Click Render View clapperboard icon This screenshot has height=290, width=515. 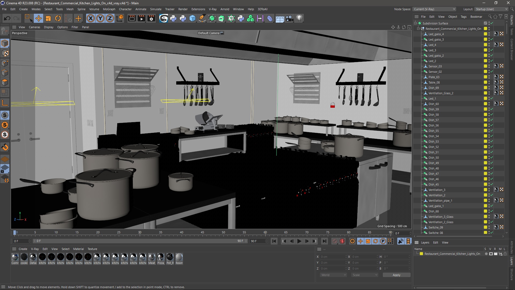point(132,18)
